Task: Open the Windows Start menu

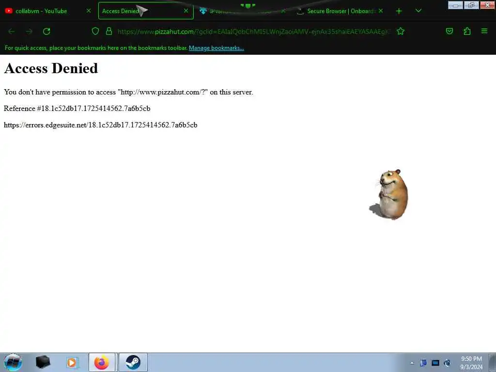Action: [x=13, y=362]
